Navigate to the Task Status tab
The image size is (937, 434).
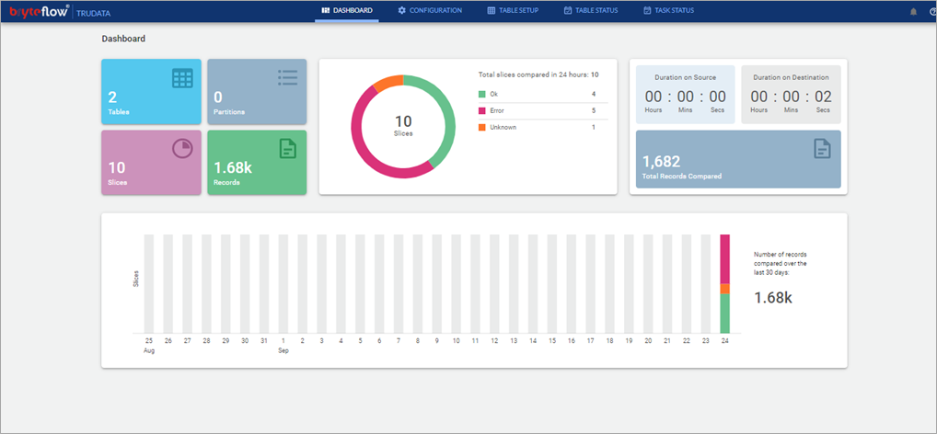click(x=668, y=11)
